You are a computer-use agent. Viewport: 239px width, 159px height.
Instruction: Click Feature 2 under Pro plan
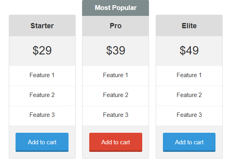tap(116, 95)
